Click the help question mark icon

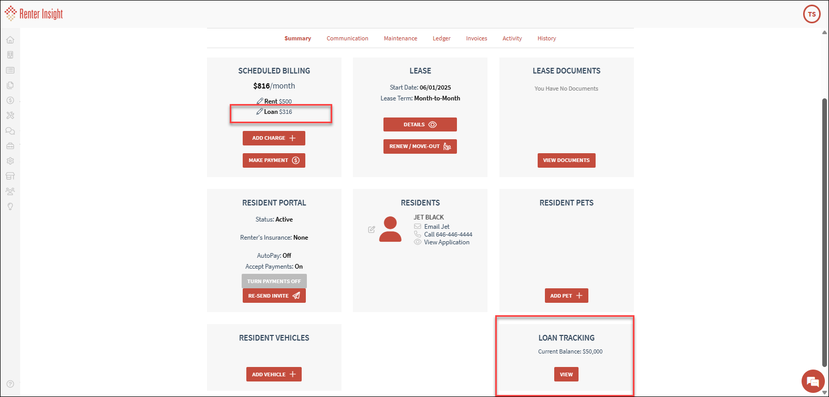[x=10, y=384]
